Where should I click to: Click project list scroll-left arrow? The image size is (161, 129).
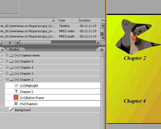click(17, 43)
